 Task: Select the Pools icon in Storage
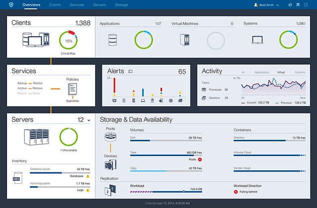pos(110,137)
